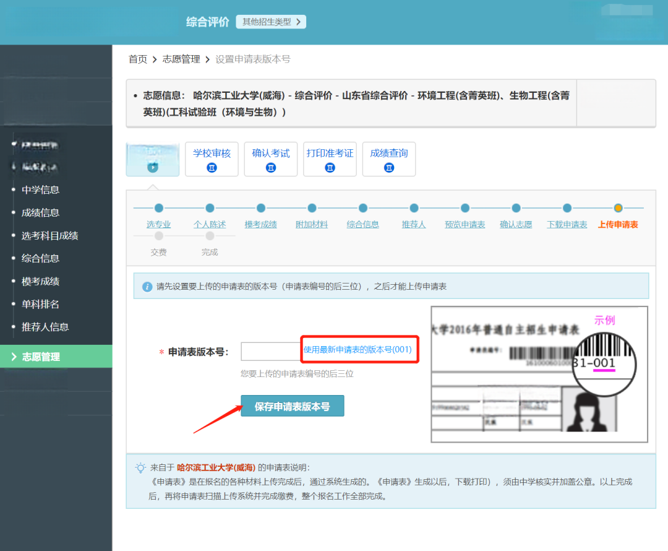The height and width of the screenshot is (551, 668).
Task: Click hourglass icon under 打印准考证
Action: 330,168
